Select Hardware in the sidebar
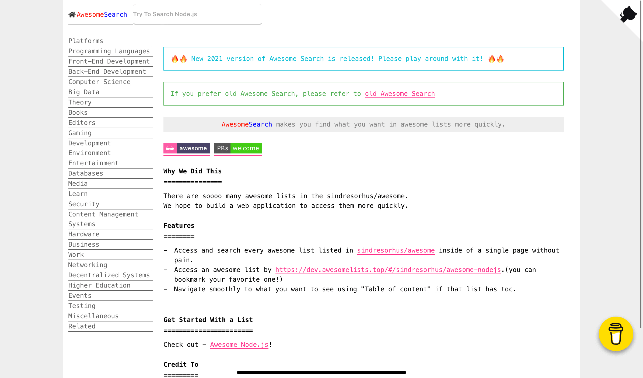 pos(110,234)
